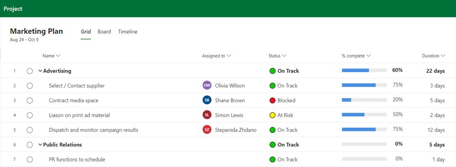
Task: Click the 20% complete value
Action: tap(398, 100)
